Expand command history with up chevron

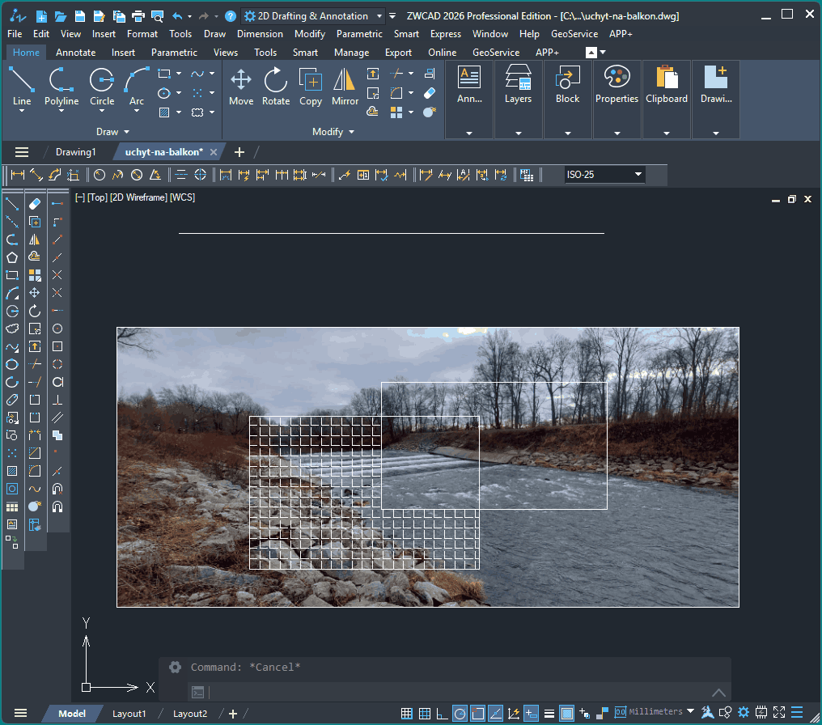click(718, 693)
